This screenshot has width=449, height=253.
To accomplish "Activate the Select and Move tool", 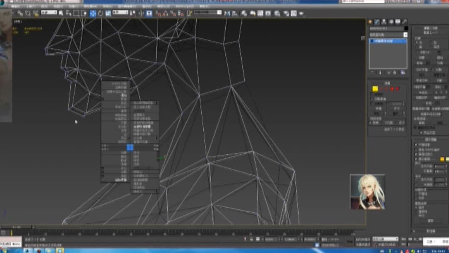I will (x=93, y=13).
